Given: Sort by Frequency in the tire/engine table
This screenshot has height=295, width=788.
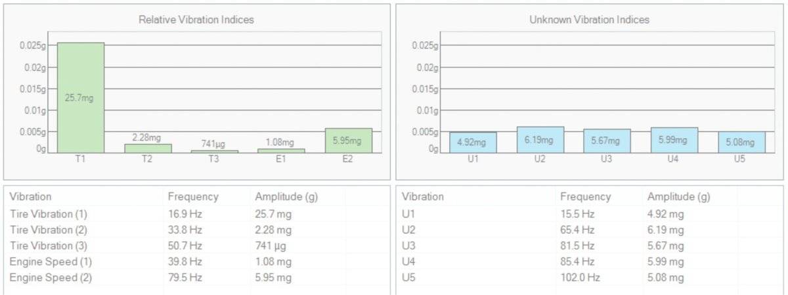Looking at the screenshot, I should coord(193,197).
